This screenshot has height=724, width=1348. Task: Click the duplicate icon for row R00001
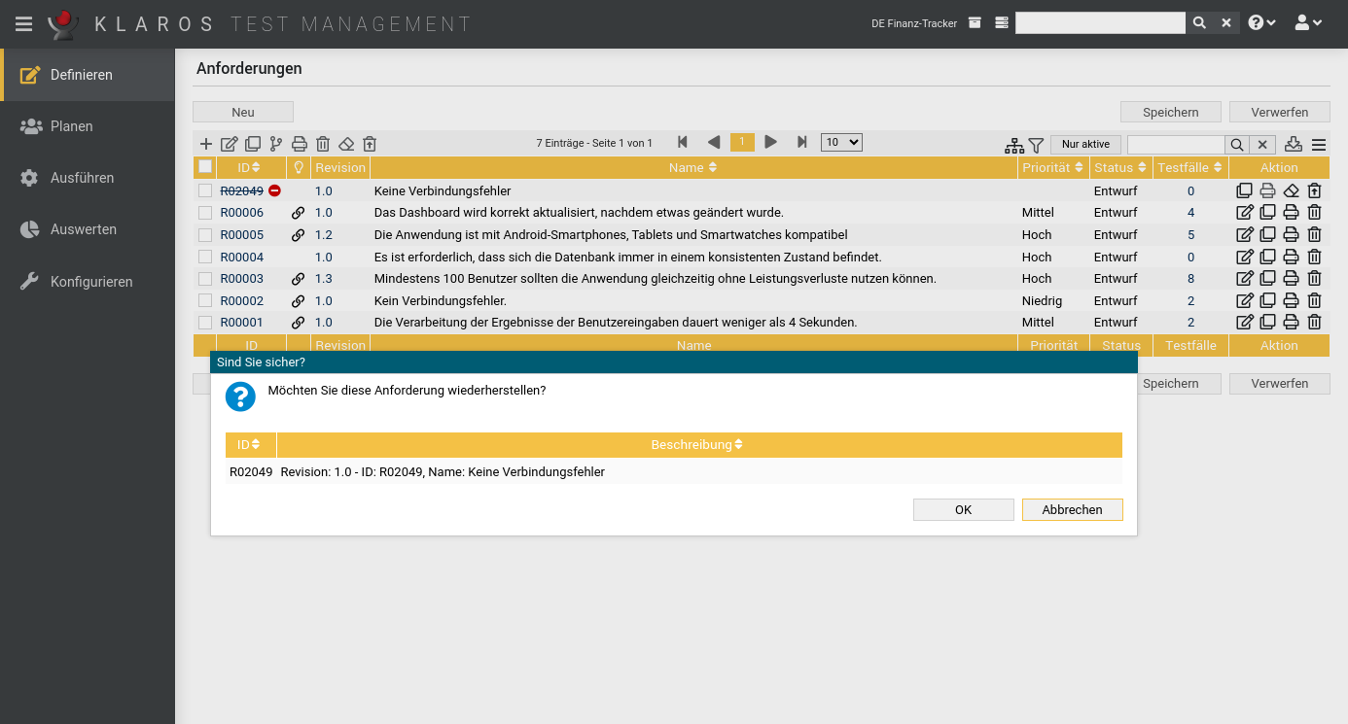tap(1267, 323)
